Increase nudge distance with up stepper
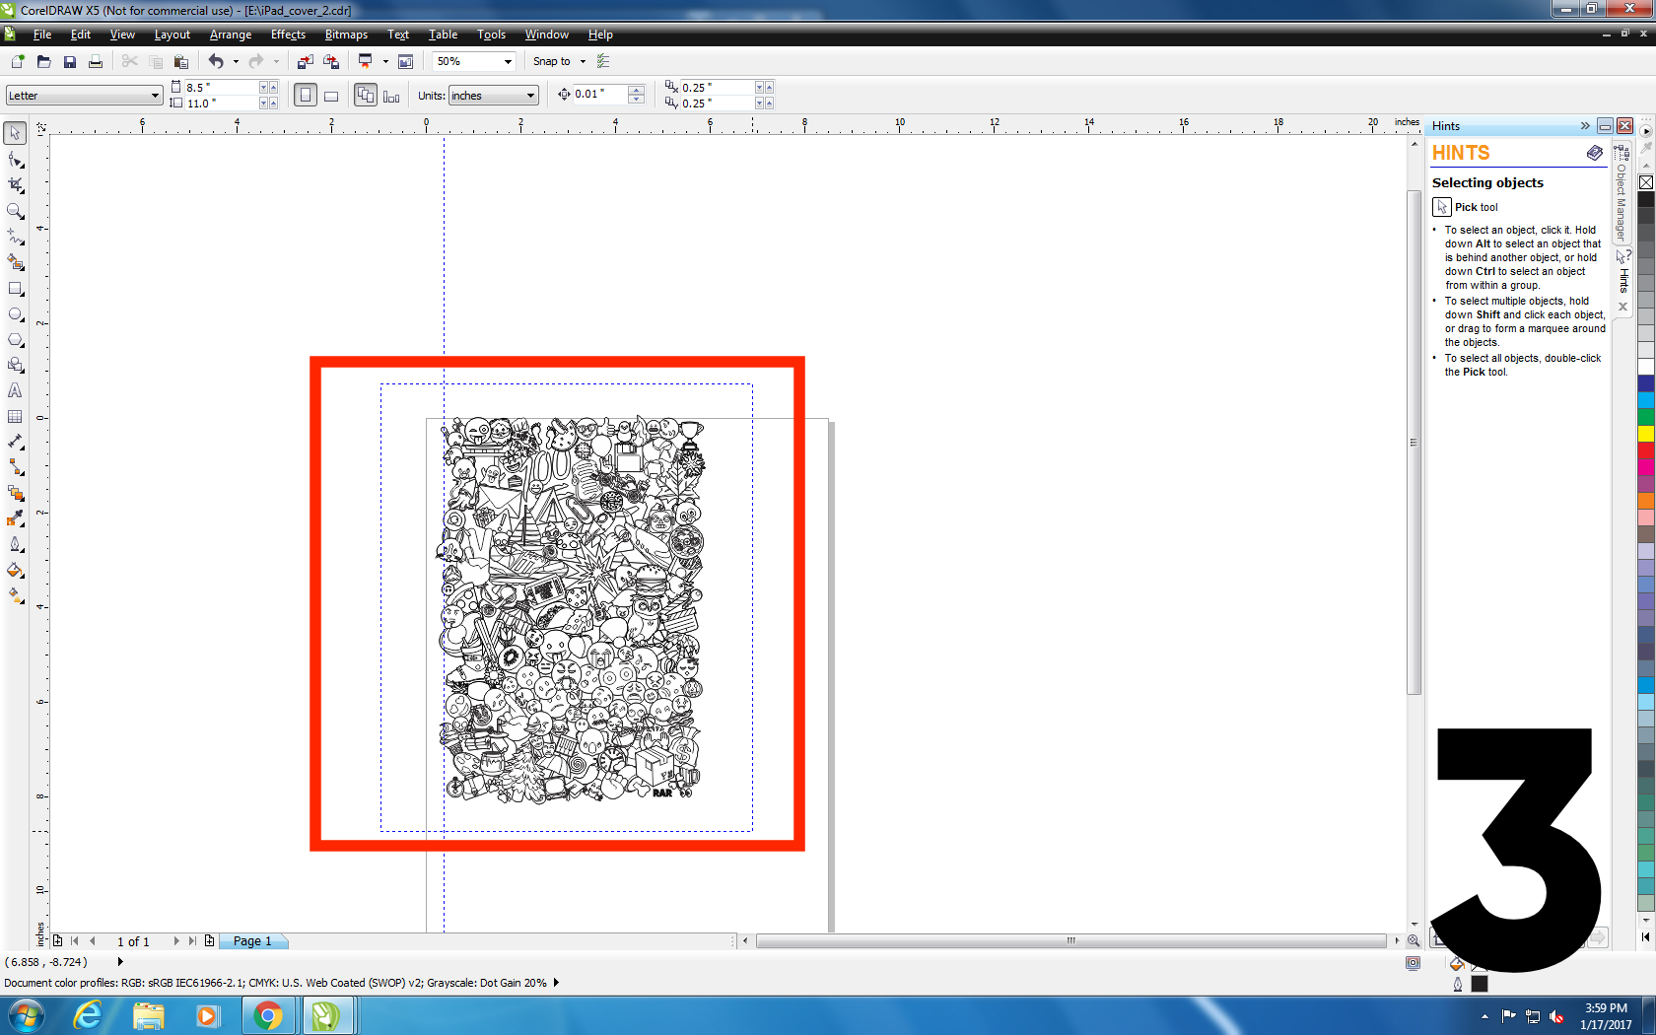Screen dimensions: 1656x1035 [x=637, y=90]
